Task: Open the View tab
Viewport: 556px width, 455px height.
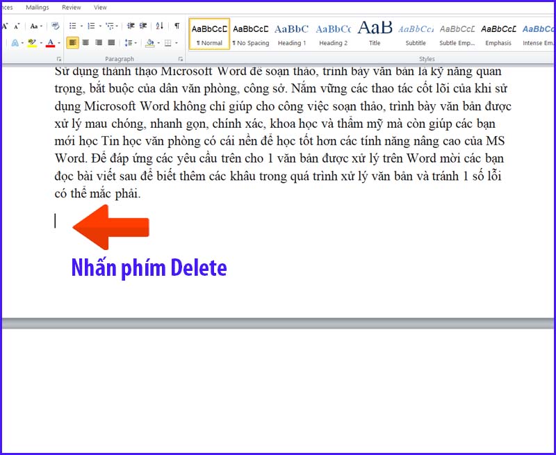Action: point(100,8)
